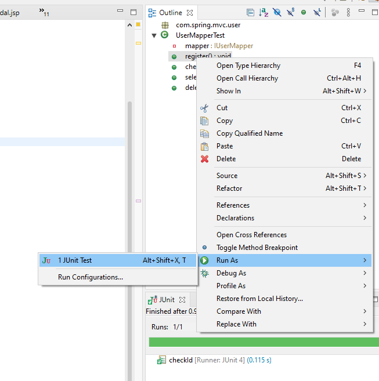Collapse the UserMapperTest class node

pyautogui.click(x=154, y=36)
